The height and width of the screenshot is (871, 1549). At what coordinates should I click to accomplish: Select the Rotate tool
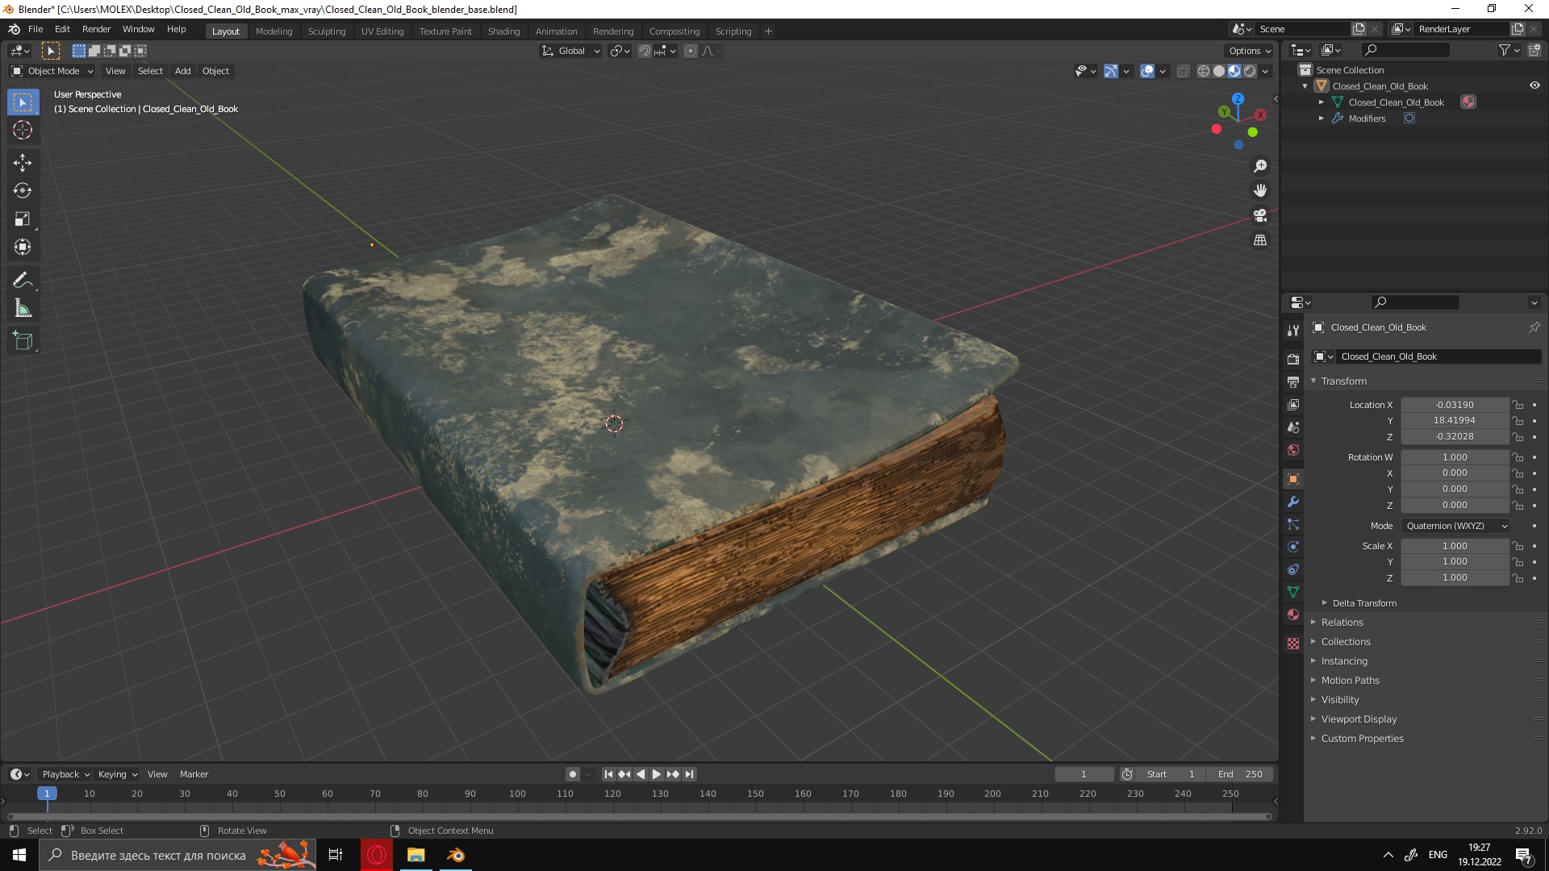click(23, 191)
